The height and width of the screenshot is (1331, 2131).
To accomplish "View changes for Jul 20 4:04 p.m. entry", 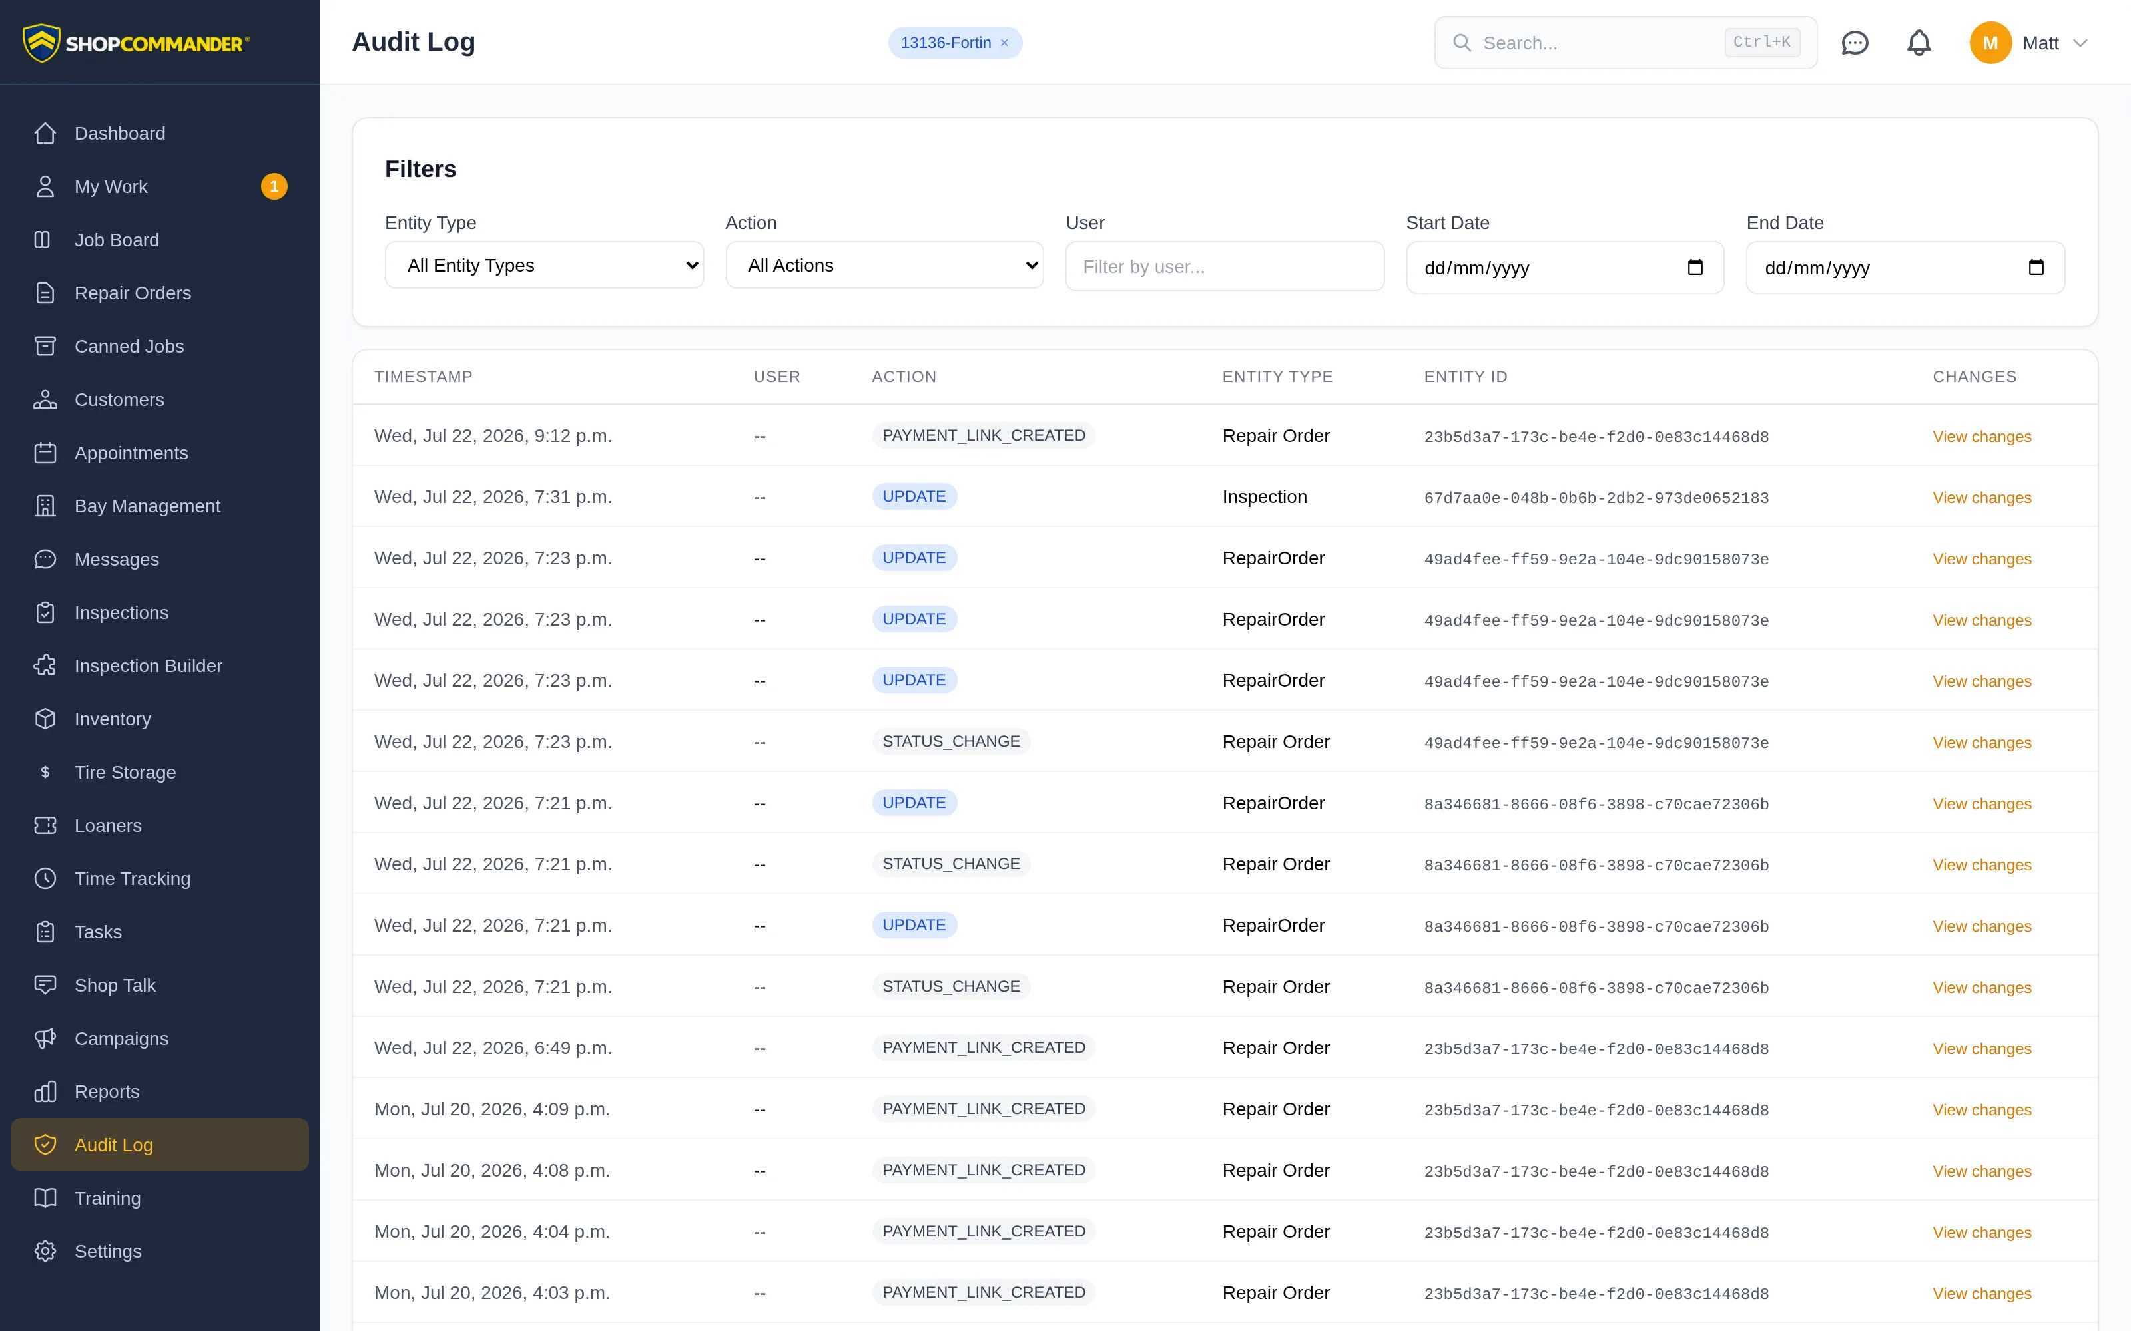I will [x=1981, y=1233].
